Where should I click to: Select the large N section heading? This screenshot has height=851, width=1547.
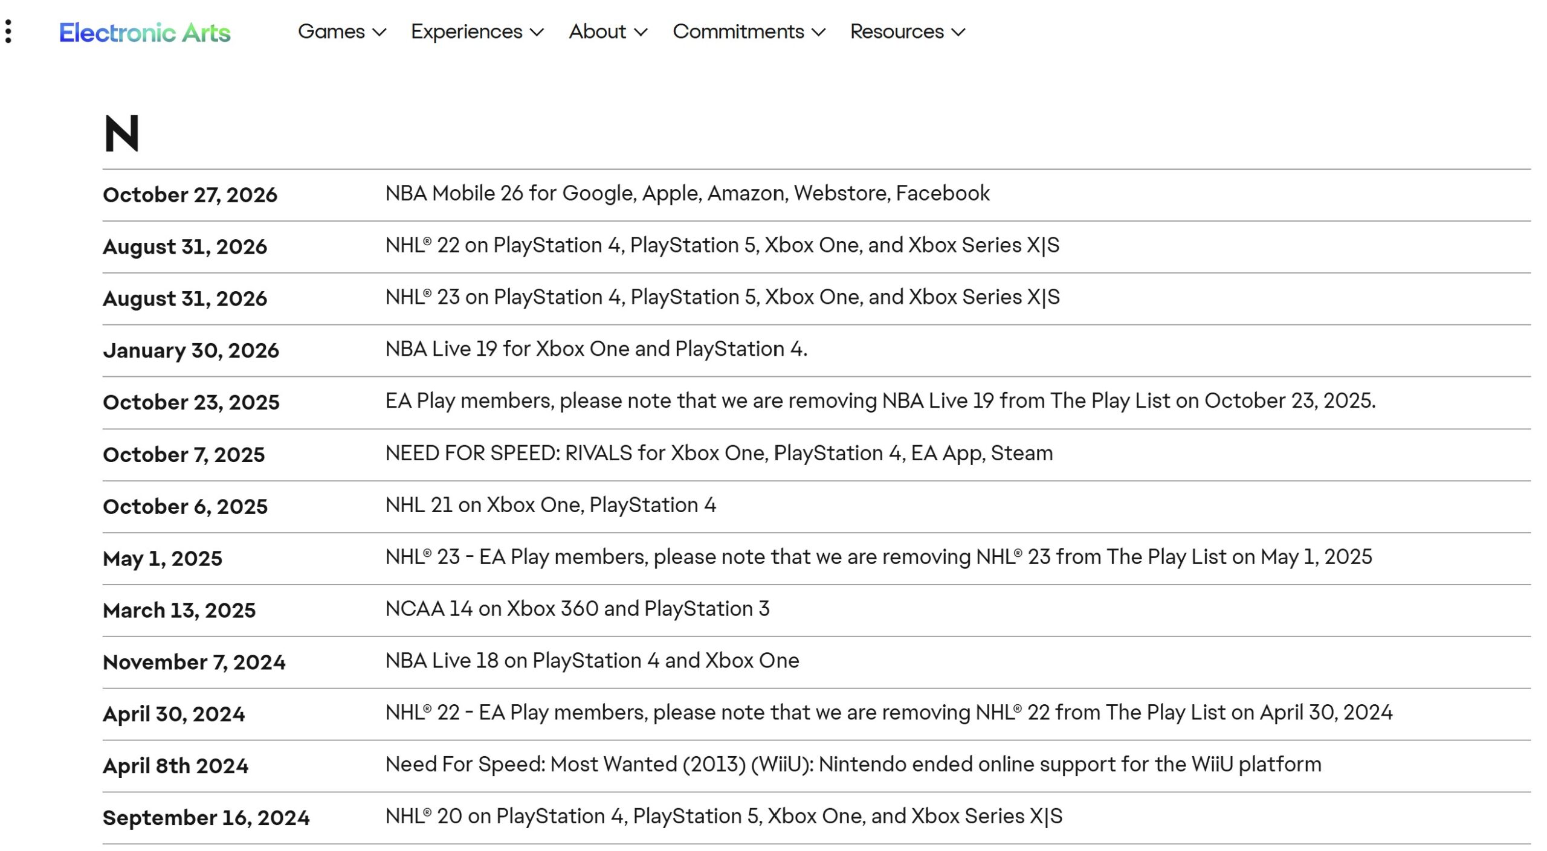point(121,133)
